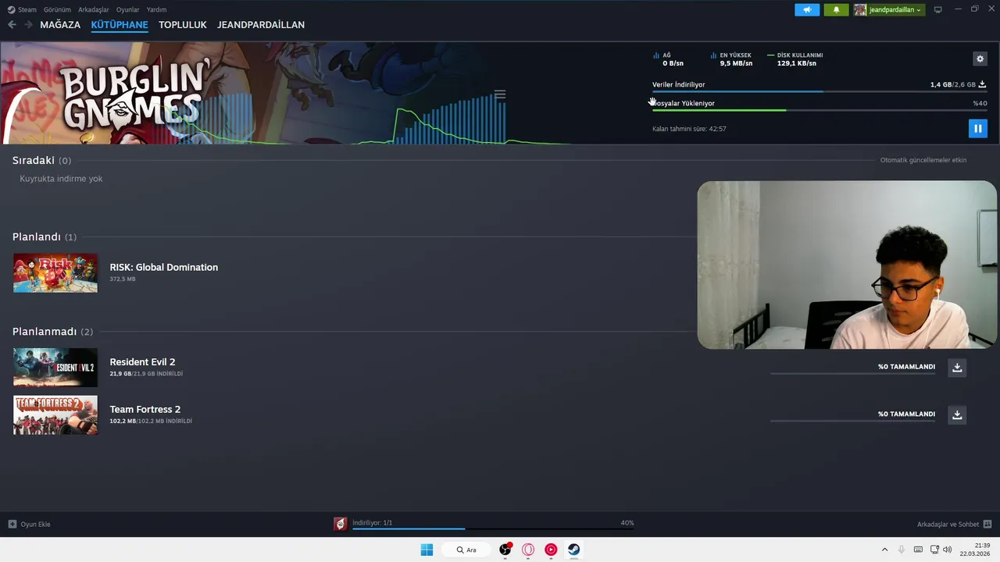The height and width of the screenshot is (562, 1000).
Task: Open the Yardım menu
Action: [156, 9]
